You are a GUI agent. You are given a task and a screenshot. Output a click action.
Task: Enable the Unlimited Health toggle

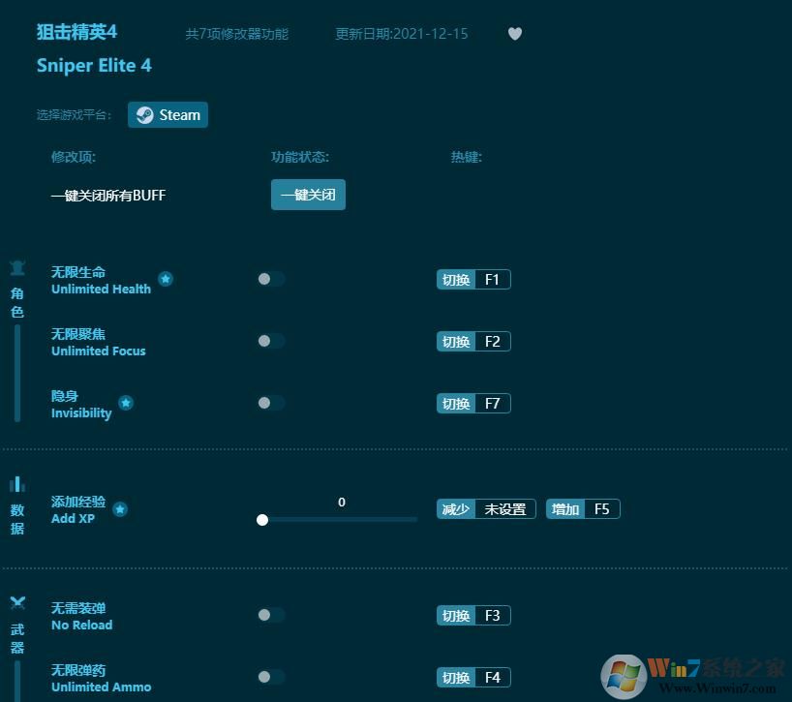click(271, 279)
